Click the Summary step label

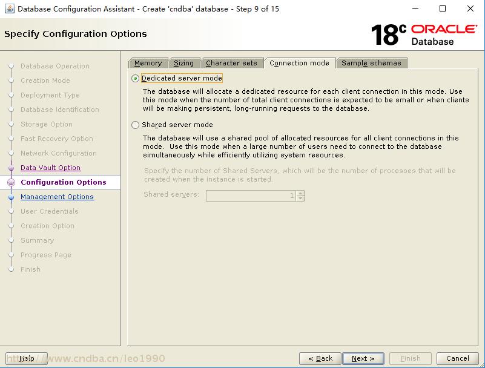(x=37, y=240)
